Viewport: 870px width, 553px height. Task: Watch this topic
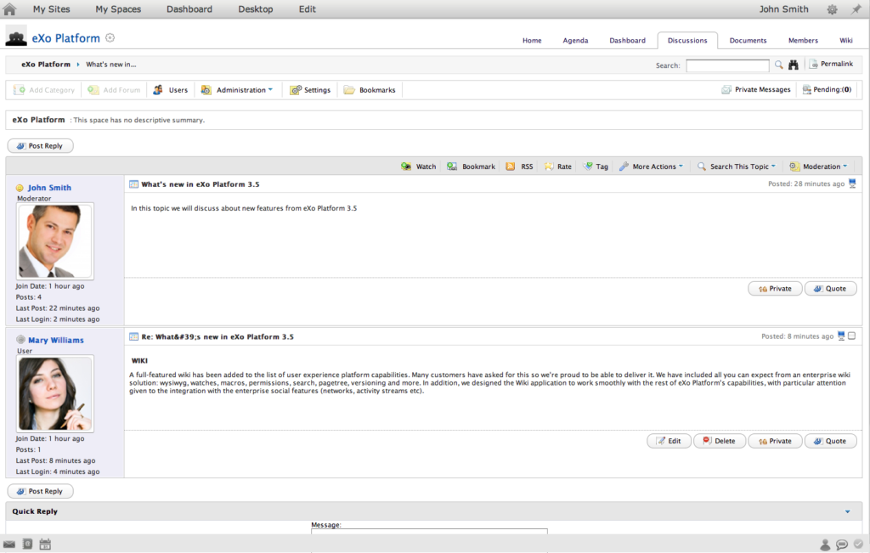pos(418,166)
